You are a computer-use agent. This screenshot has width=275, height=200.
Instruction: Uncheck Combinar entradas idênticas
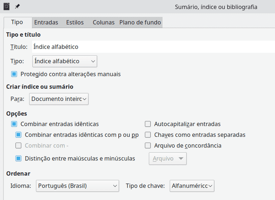coord(14,124)
